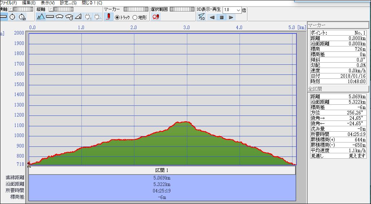Image resolution: width=371 pixels, height=204 pixels.
Task: Click the hiker marker at profile start
Action: [x=29, y=164]
